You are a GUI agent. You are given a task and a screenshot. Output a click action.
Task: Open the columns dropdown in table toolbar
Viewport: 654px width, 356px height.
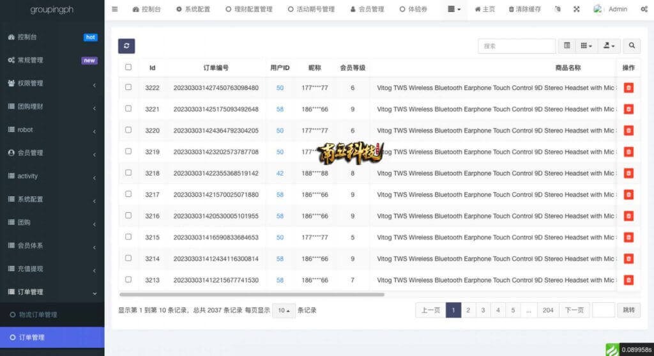click(x=586, y=46)
